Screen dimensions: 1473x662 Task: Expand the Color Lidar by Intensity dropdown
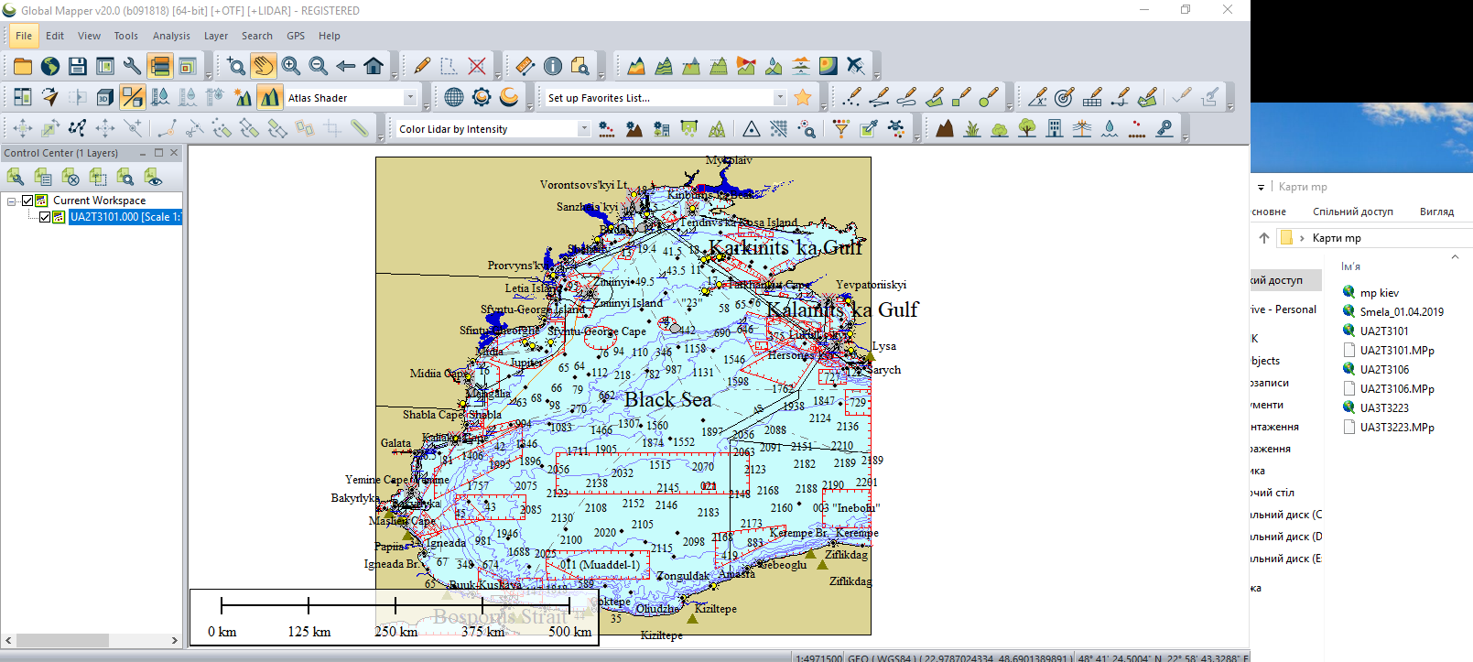[583, 129]
